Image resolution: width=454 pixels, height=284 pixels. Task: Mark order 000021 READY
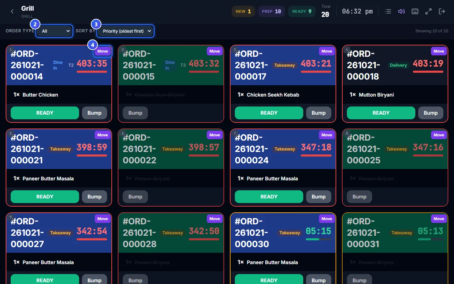[x=45, y=197]
